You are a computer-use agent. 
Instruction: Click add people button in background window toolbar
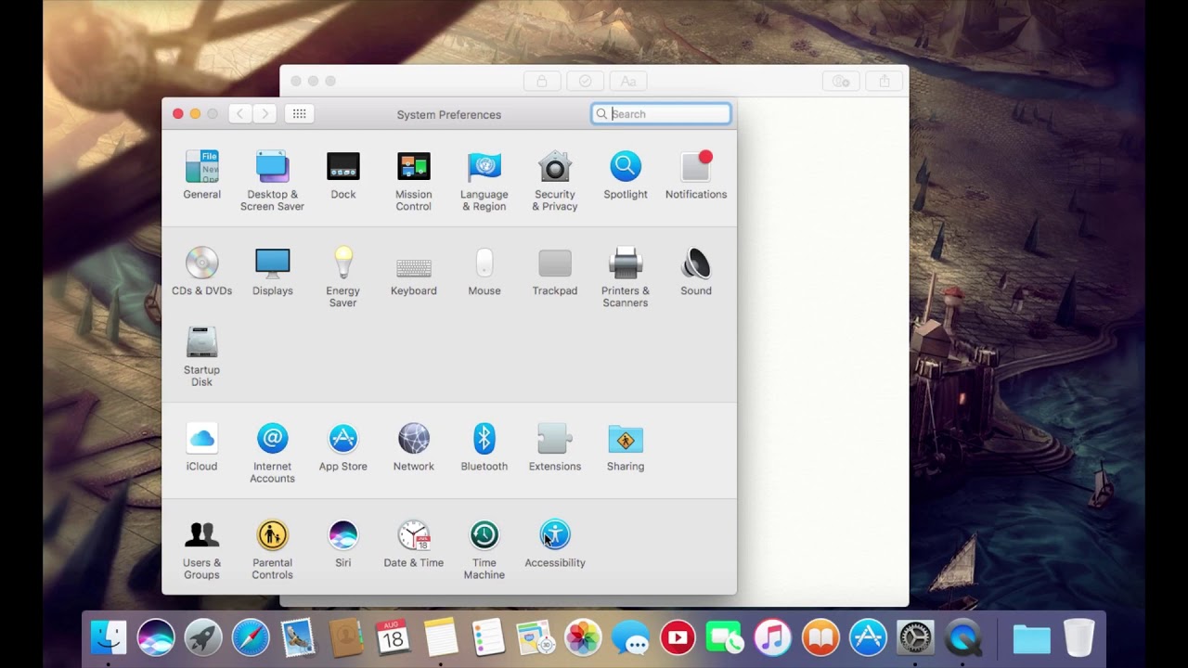[x=841, y=82]
